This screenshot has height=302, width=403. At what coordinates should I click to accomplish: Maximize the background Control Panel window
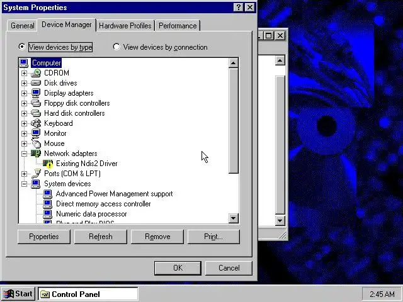269,36
